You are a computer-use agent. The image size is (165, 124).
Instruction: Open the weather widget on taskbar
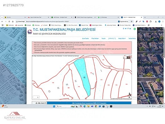point(5,106)
